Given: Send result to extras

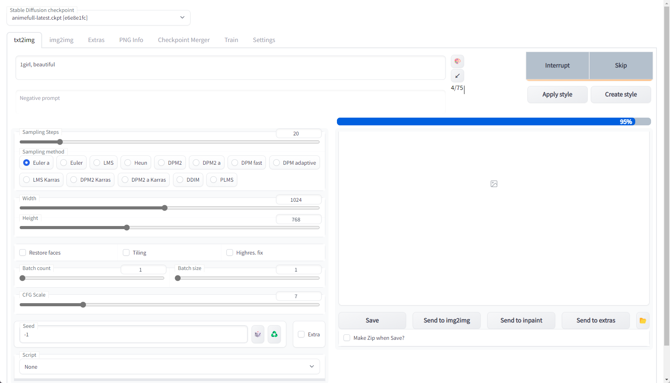Looking at the screenshot, I should coord(596,321).
